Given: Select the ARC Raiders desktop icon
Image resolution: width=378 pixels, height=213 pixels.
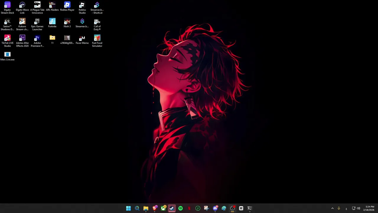Looking at the screenshot, I should (52, 7).
